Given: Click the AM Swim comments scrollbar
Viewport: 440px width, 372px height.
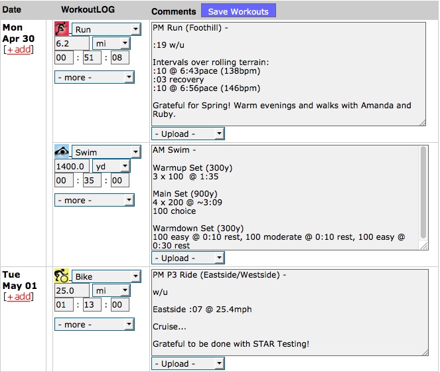Looking at the screenshot, I should [423, 197].
